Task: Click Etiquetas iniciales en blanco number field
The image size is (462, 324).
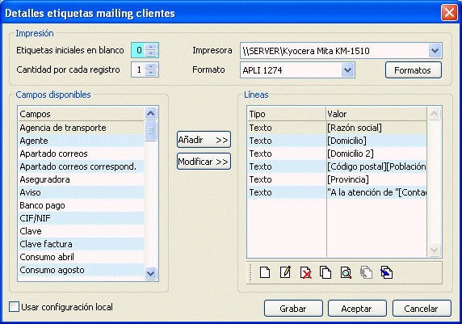Action: click(x=138, y=50)
